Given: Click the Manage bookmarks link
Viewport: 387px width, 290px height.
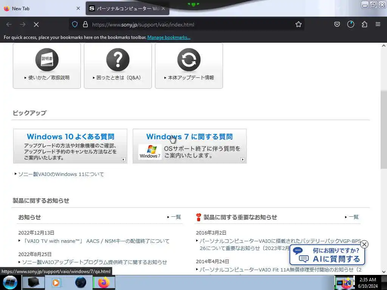Looking at the screenshot, I should click(x=169, y=37).
